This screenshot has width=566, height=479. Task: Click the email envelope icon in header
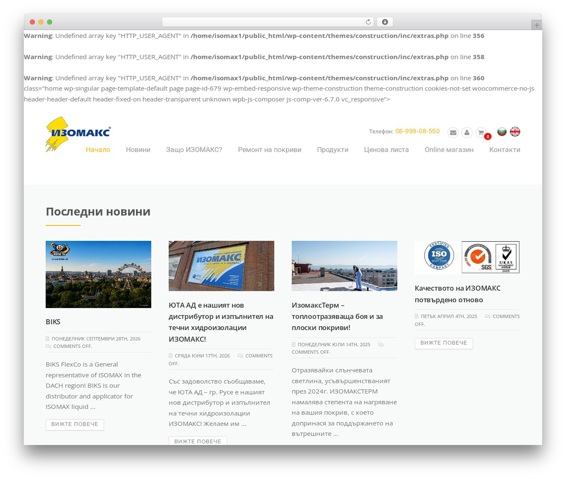tap(453, 133)
